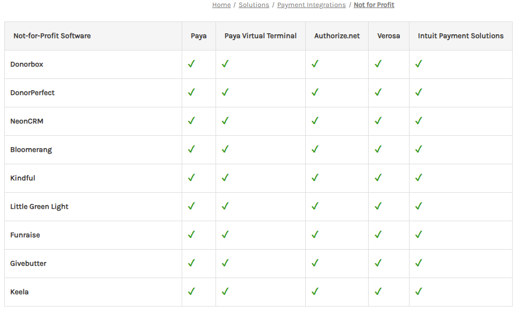Click the Home breadcrumb link
Image resolution: width=517 pixels, height=313 pixels.
pos(221,5)
